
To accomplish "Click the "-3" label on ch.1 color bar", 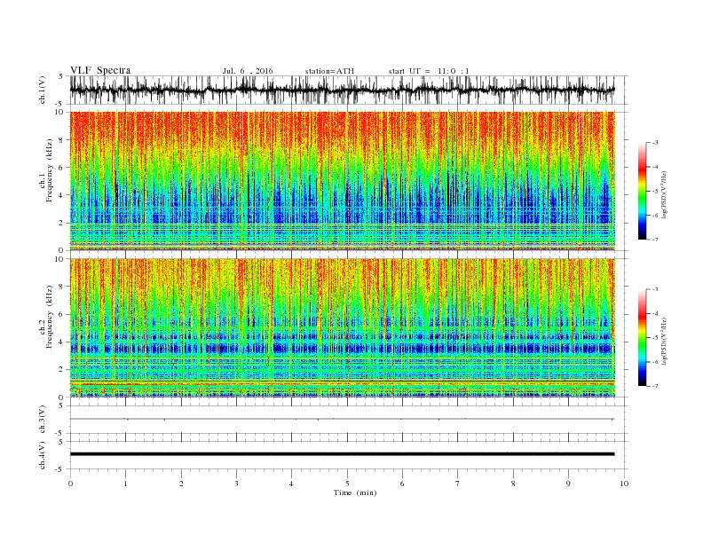I will pyautogui.click(x=655, y=143).
